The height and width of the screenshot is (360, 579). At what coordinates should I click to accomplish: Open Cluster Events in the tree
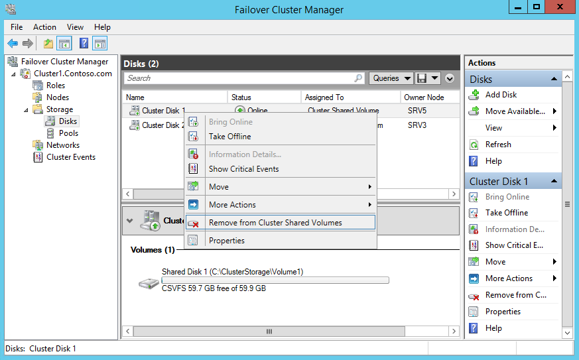point(70,157)
